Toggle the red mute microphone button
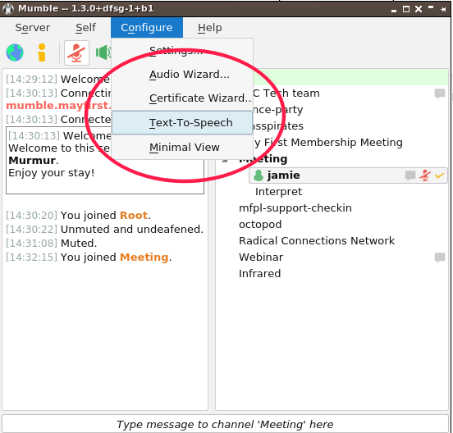 click(x=76, y=52)
